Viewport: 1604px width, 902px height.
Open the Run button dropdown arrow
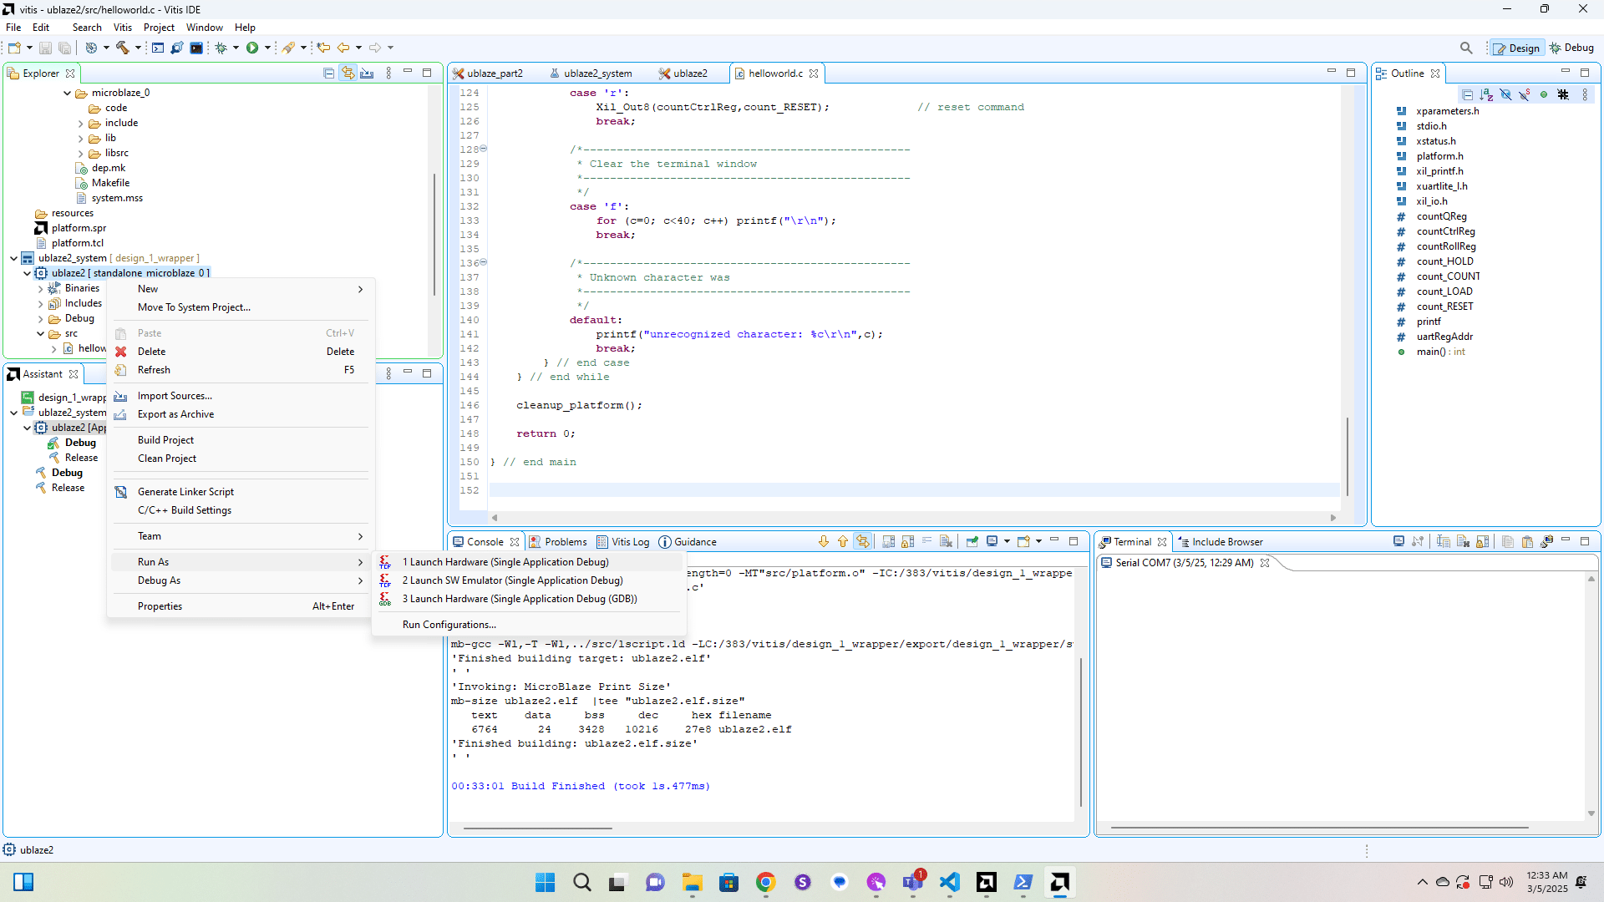[x=267, y=48]
